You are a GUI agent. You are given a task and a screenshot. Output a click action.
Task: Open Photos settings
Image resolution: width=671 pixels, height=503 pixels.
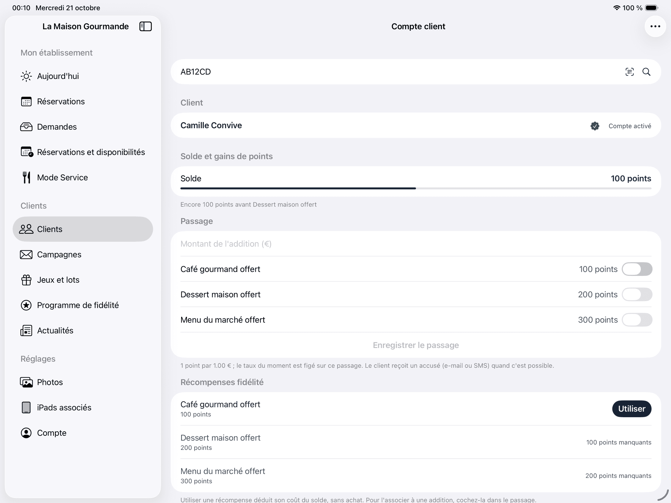[83, 382]
